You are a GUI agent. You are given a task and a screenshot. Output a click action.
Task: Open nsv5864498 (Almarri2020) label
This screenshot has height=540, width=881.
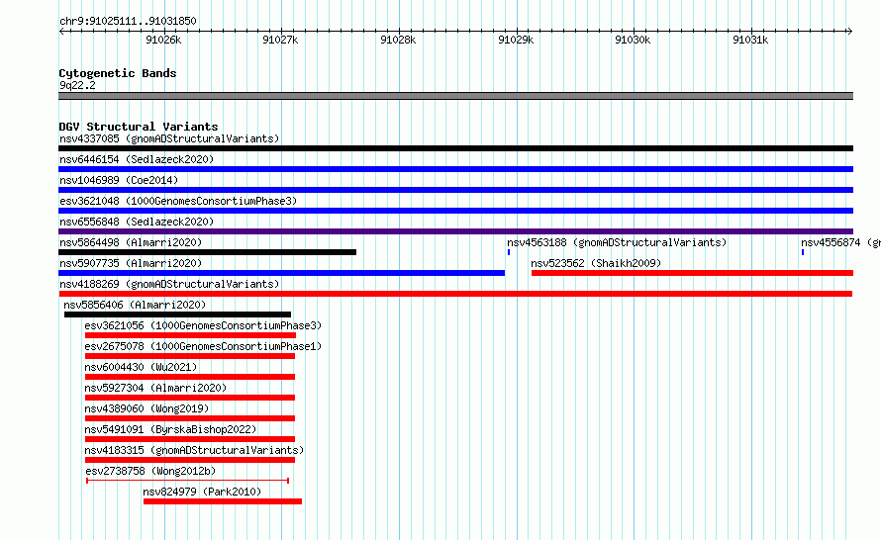point(131,242)
